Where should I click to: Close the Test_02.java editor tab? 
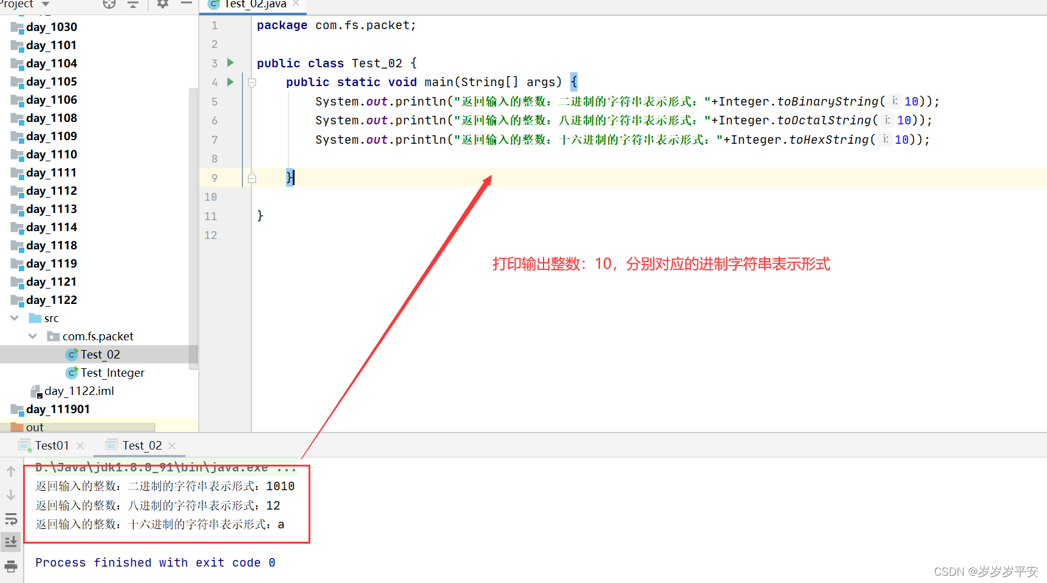coord(296,4)
